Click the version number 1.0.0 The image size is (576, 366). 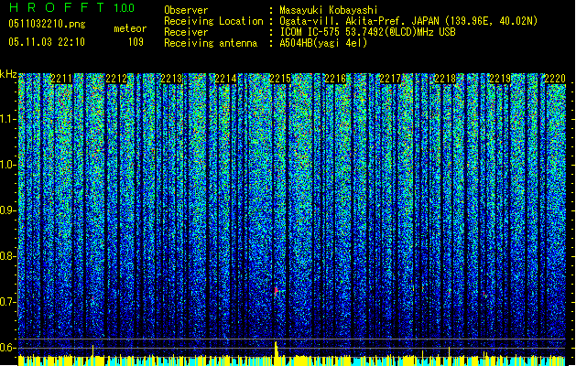point(124,8)
